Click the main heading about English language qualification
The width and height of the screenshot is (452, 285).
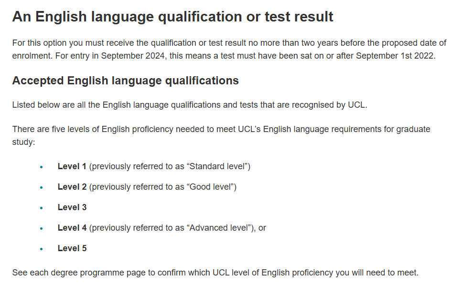172,17
